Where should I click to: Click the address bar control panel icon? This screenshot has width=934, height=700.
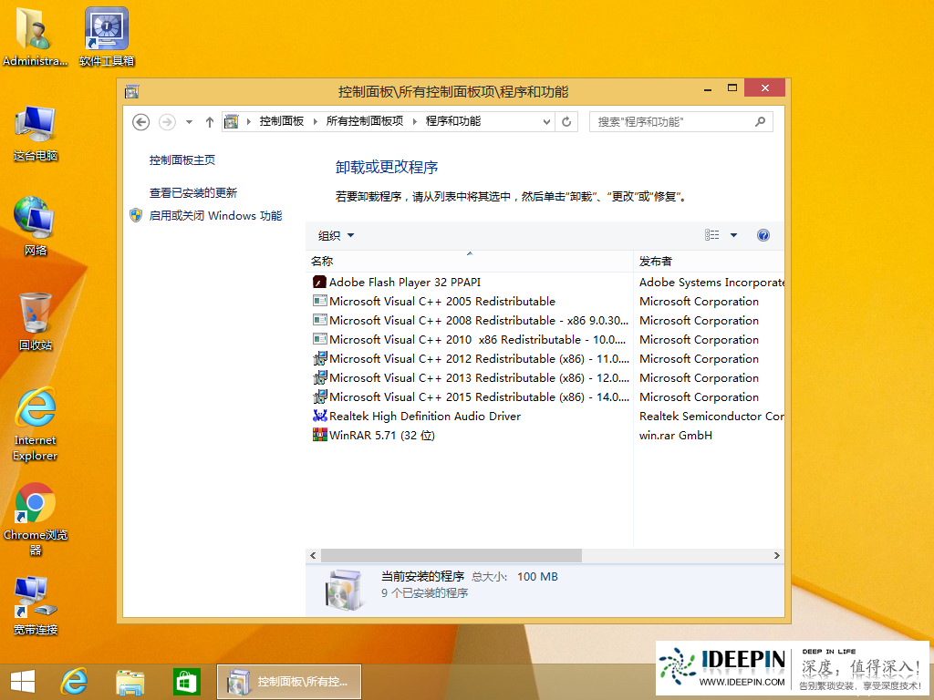231,122
